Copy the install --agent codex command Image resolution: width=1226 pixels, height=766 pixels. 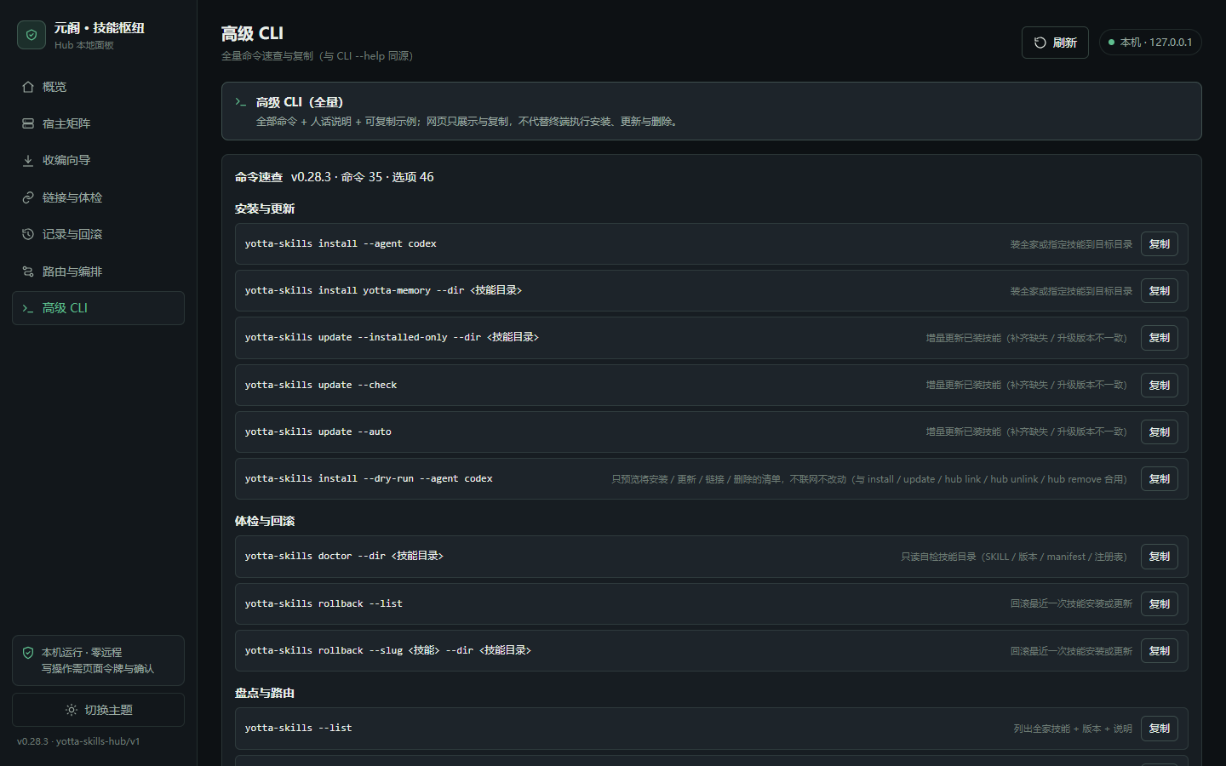1160,244
